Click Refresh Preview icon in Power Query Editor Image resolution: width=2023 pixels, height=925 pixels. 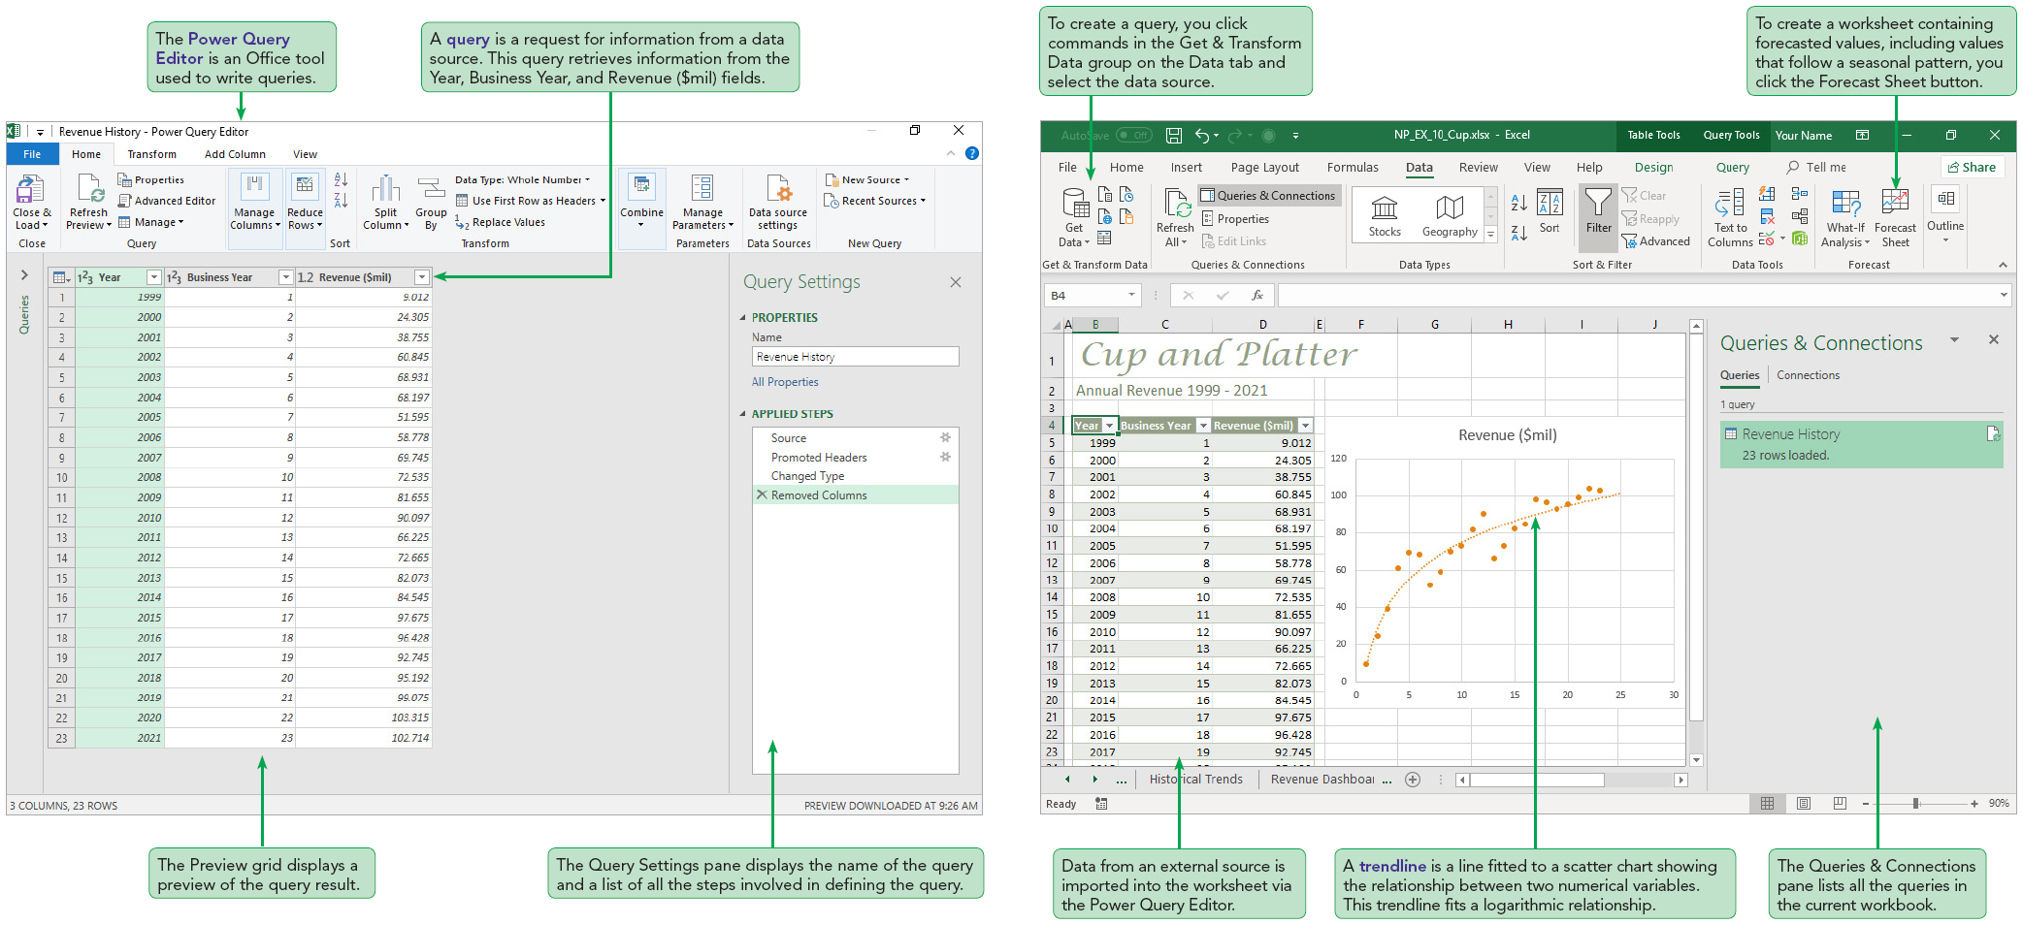(89, 189)
